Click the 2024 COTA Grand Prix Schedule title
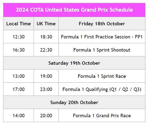This screenshot has width=150, height=125. [x=74, y=10]
